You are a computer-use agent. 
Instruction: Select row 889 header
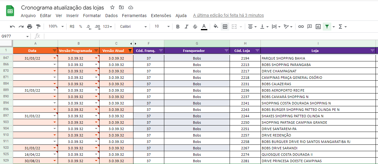point(6,90)
